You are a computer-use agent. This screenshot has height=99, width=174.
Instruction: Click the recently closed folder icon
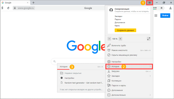[x=61, y=73]
